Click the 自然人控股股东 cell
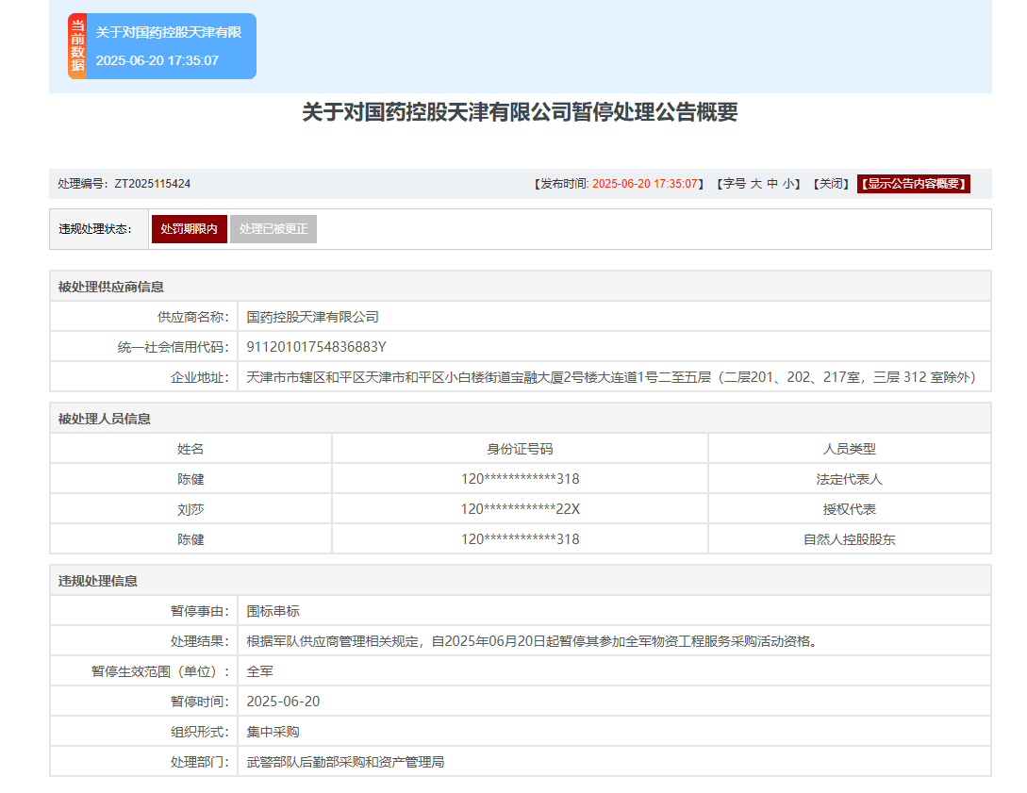This screenshot has height=793, width=1027. coord(850,539)
